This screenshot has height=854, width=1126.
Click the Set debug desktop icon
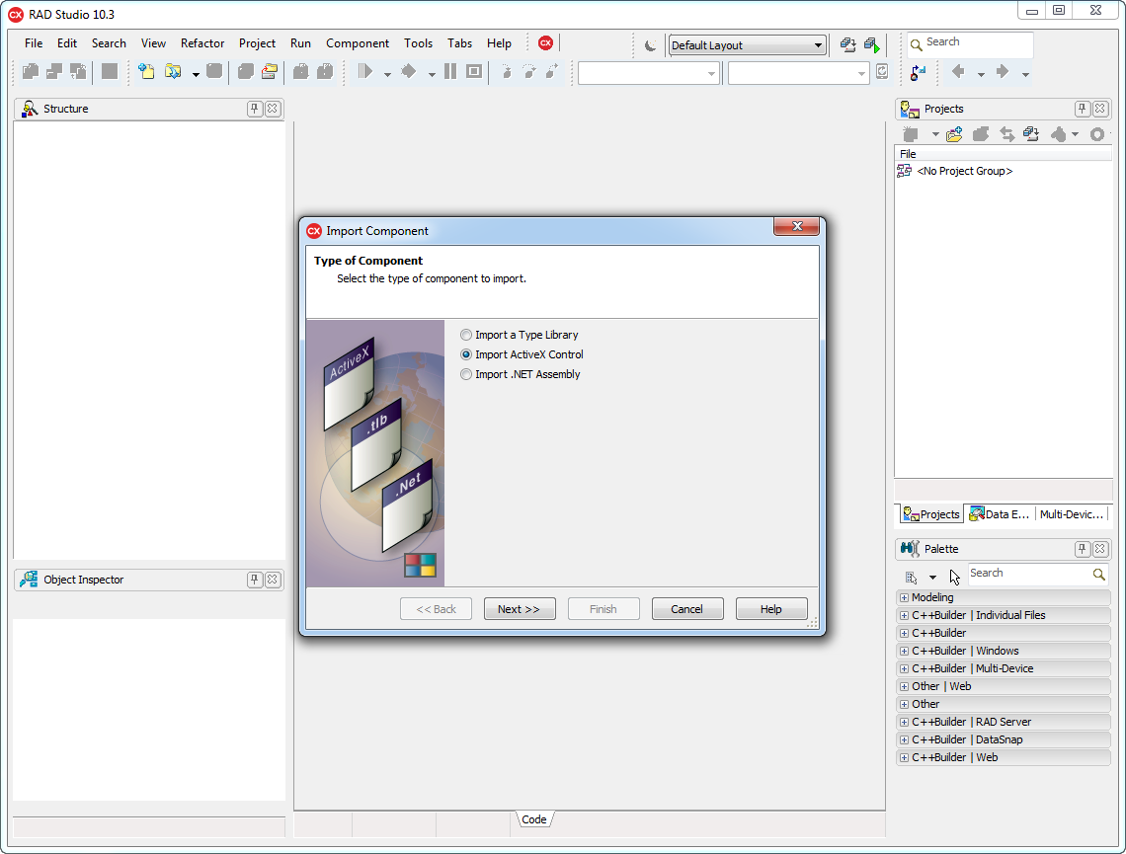[872, 45]
